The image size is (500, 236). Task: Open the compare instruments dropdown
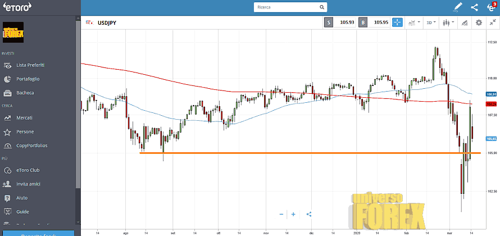(414, 22)
